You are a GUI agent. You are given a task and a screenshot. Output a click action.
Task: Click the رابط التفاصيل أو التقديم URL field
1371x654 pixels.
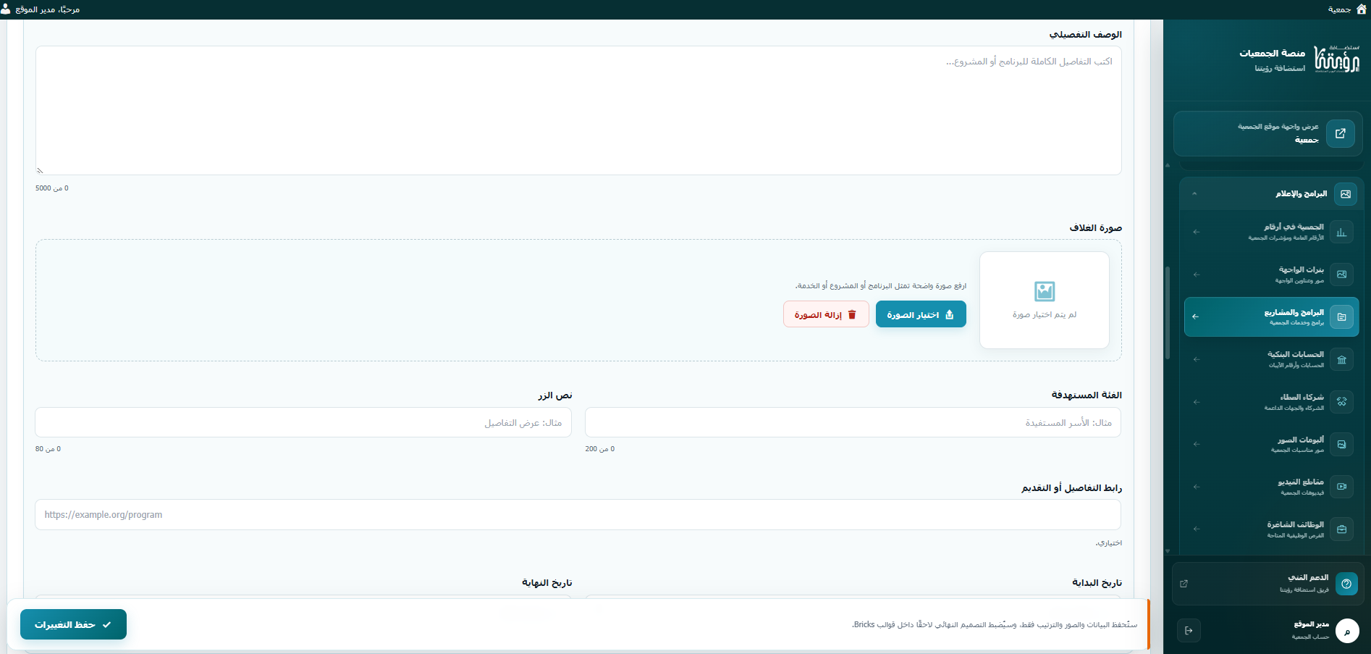click(578, 515)
